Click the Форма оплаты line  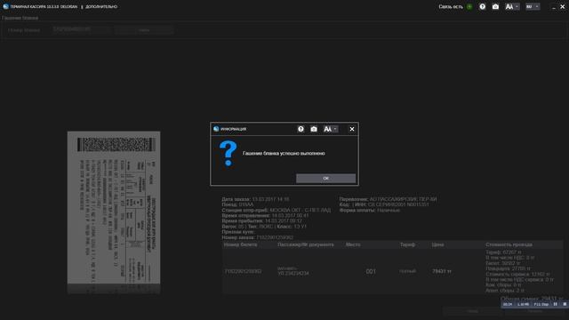pyautogui.click(x=370, y=210)
